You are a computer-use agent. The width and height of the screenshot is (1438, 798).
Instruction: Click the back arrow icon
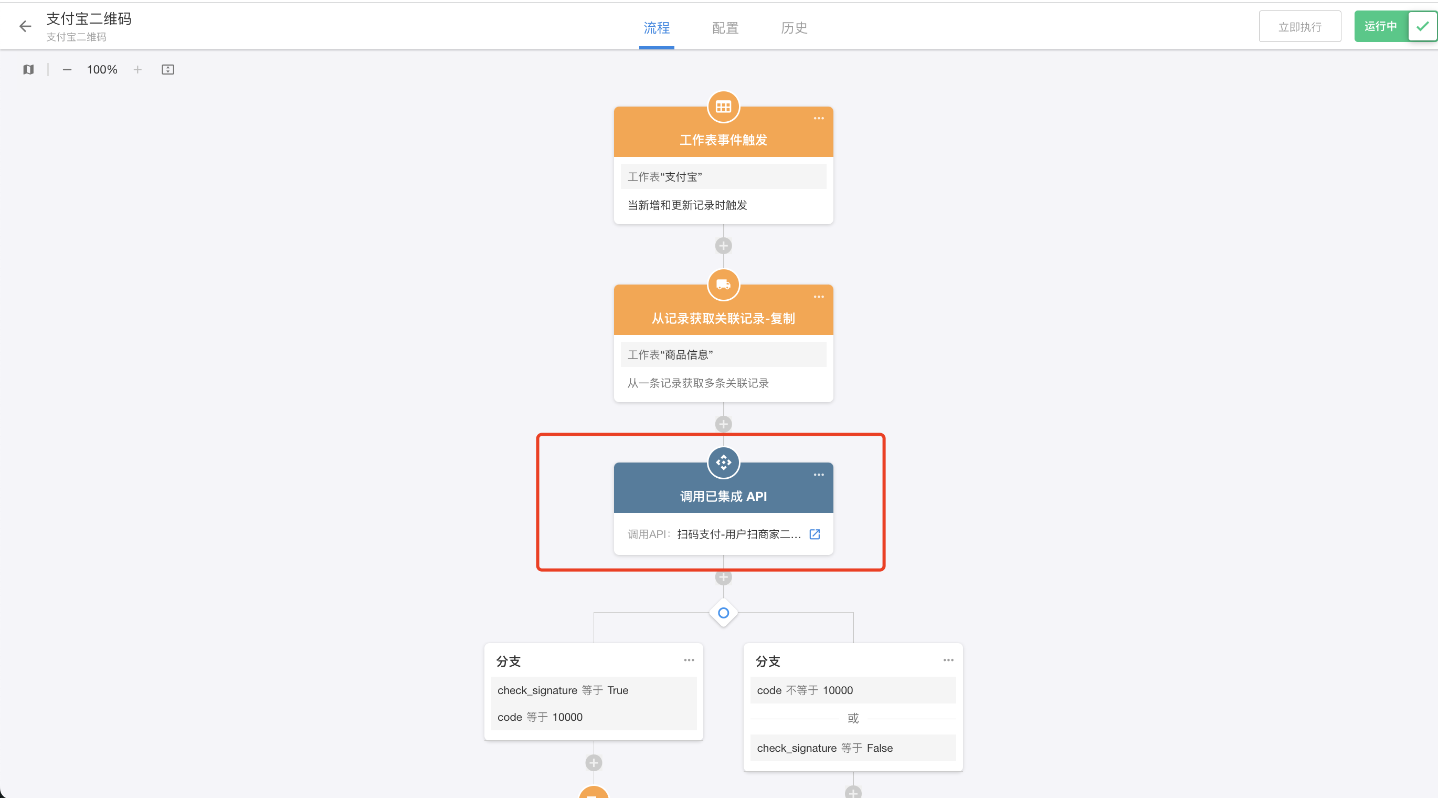tap(25, 26)
